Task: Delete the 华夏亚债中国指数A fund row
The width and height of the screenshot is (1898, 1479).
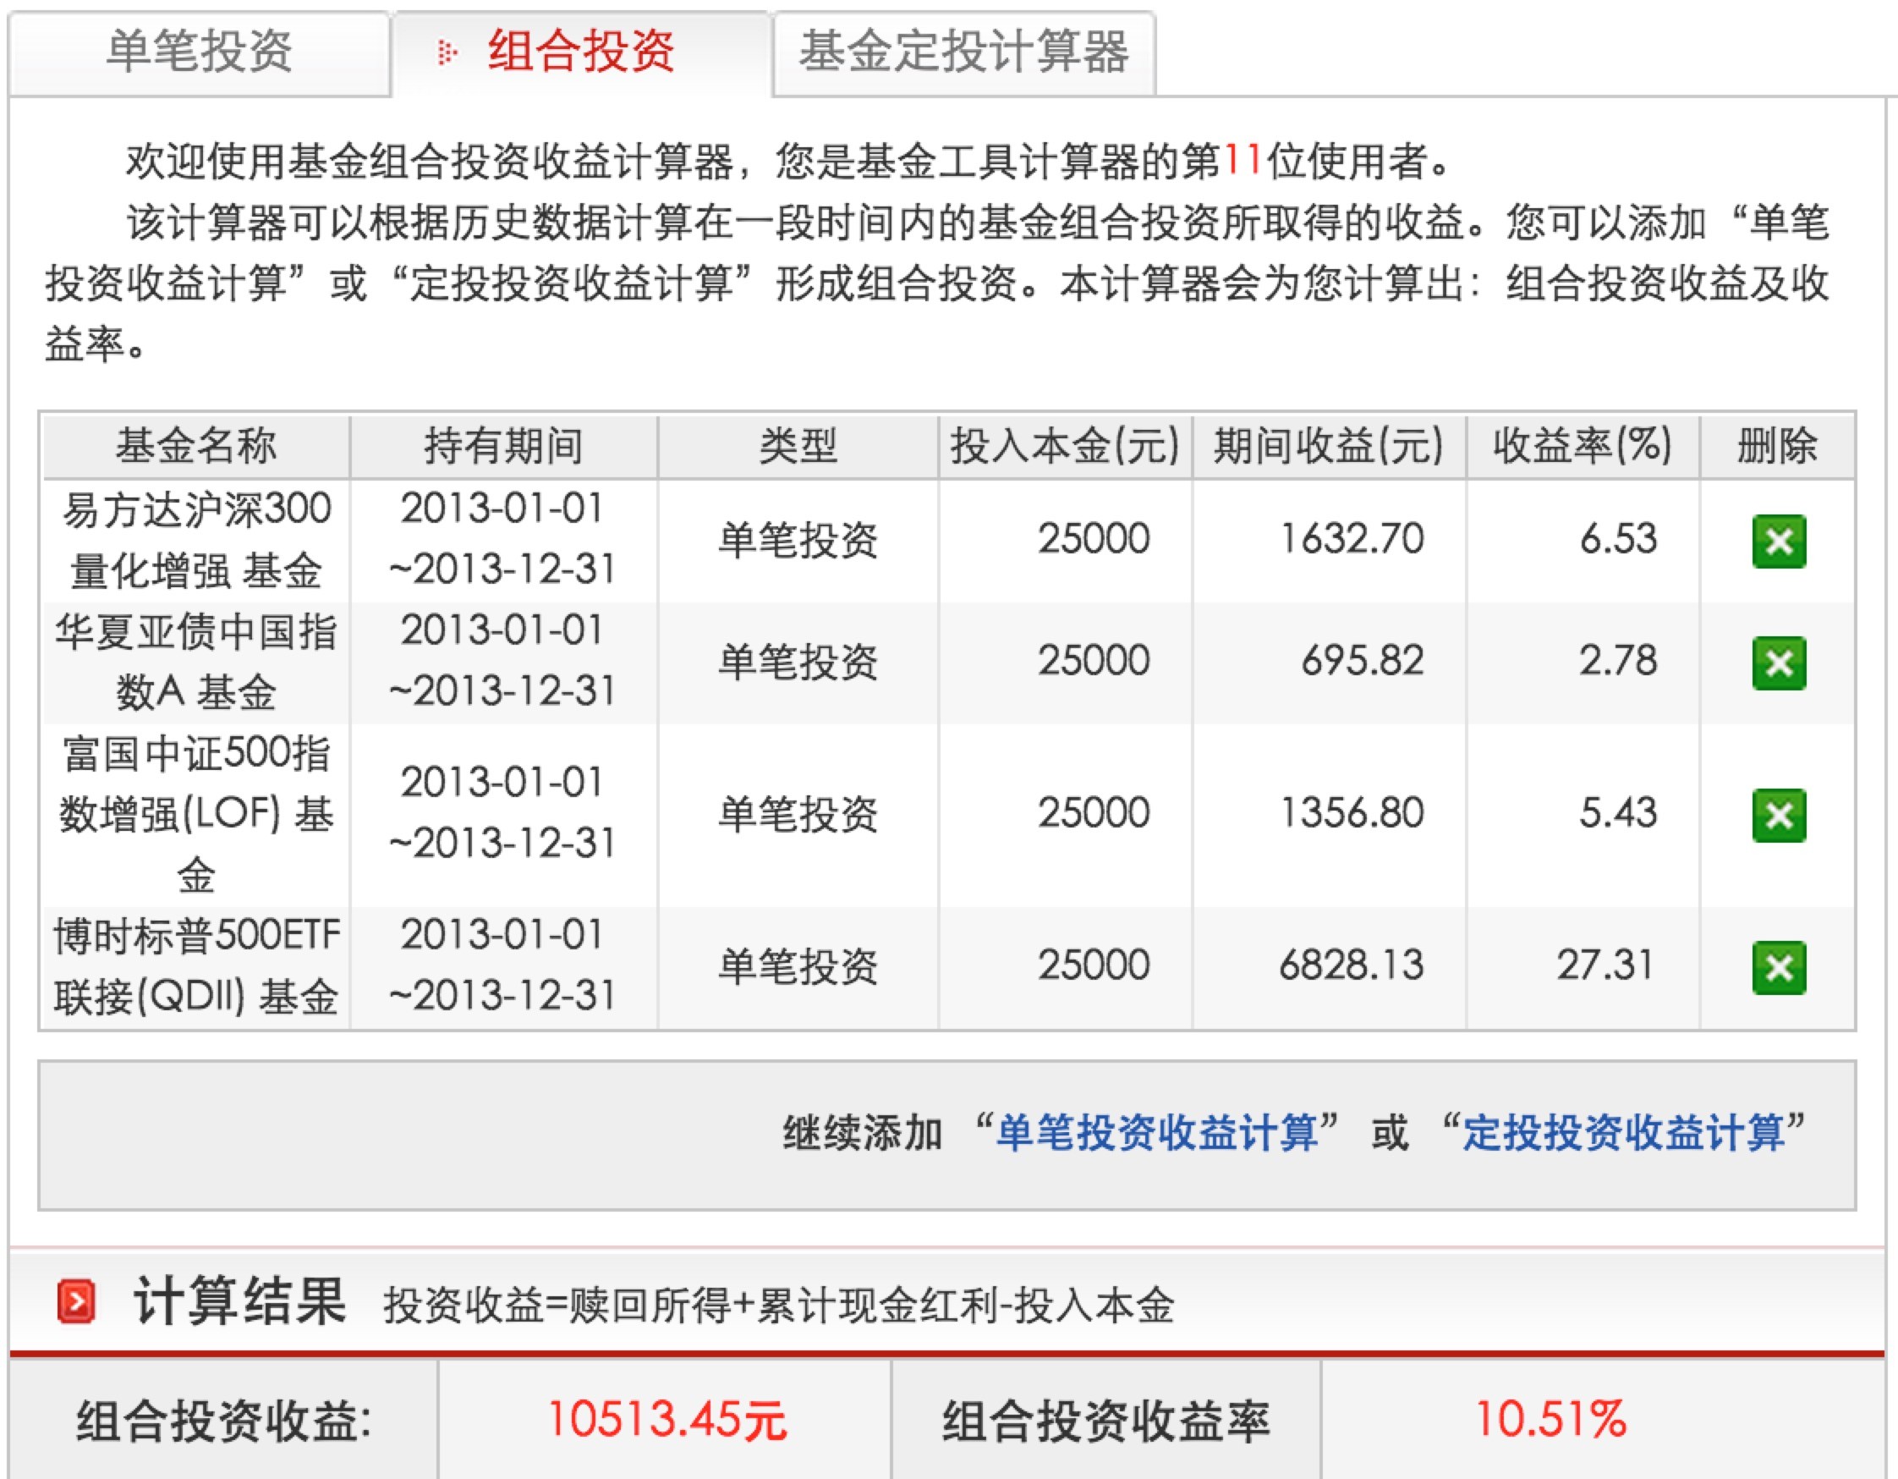Action: [x=1778, y=663]
